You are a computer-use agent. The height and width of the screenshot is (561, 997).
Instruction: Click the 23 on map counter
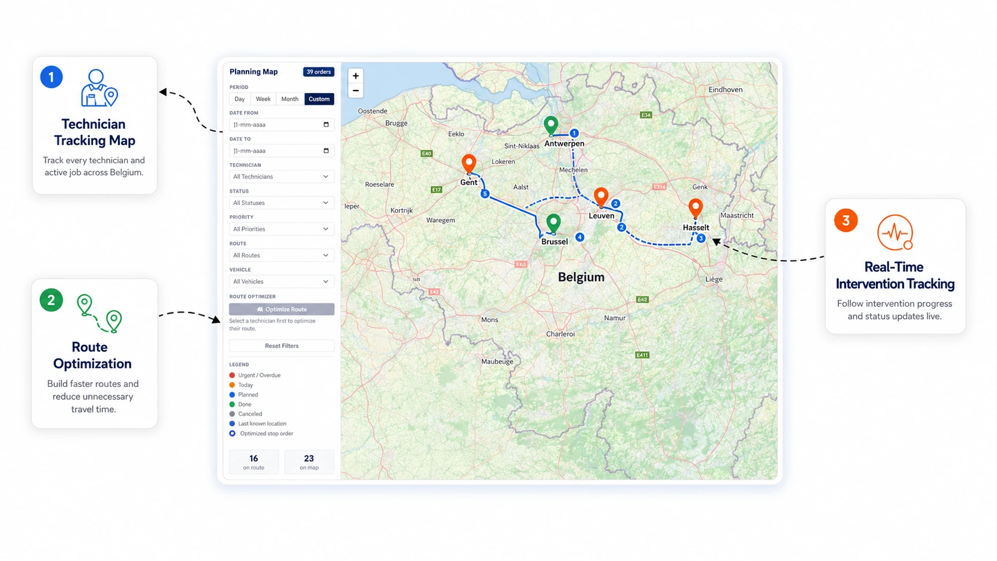(x=309, y=462)
